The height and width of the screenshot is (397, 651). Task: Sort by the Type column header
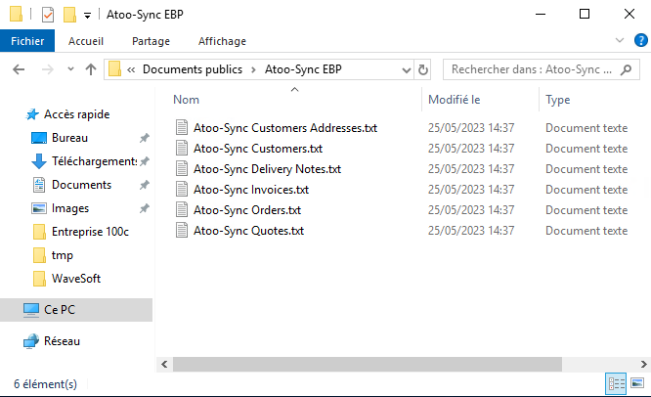pos(557,100)
